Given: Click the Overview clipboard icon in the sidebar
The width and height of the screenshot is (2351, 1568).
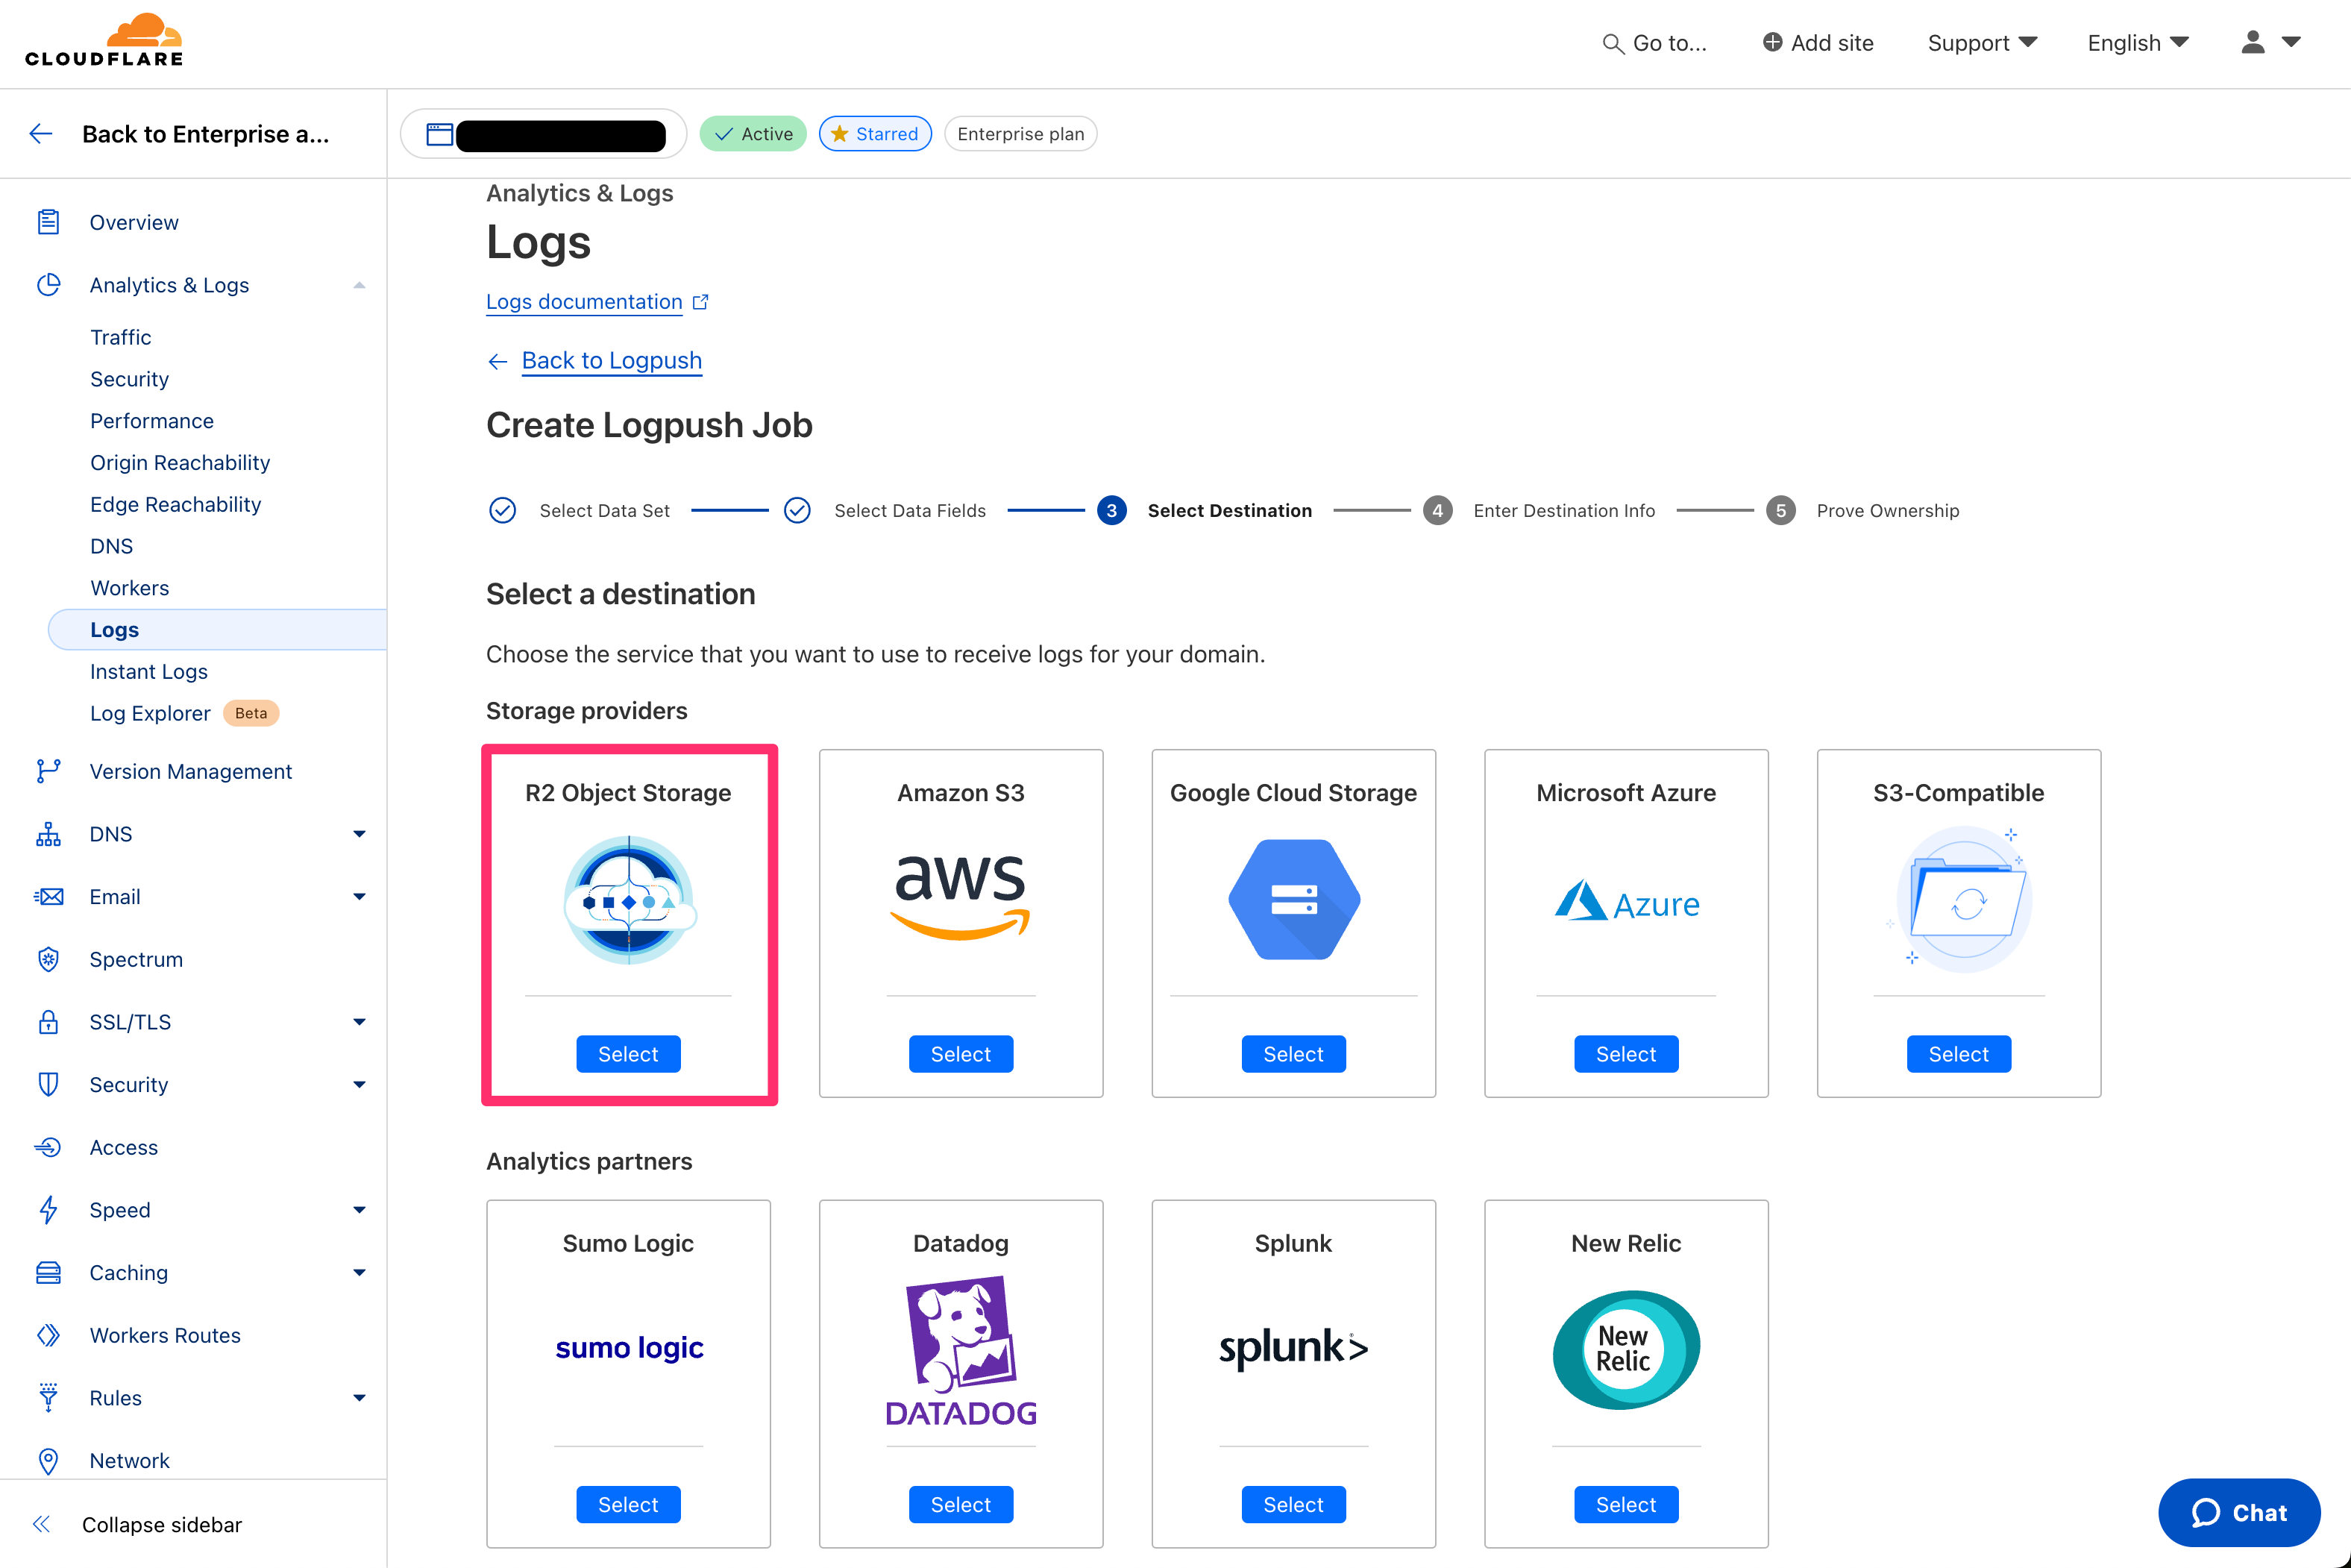Looking at the screenshot, I should coord(48,222).
